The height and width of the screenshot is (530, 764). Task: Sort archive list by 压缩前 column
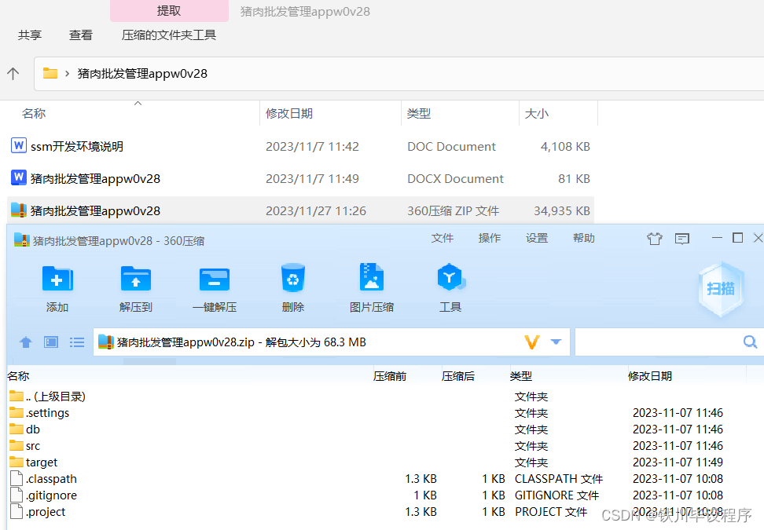coord(390,376)
